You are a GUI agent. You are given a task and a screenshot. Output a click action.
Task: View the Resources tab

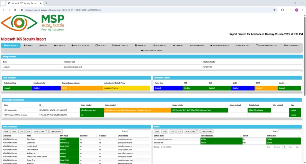point(160,45)
